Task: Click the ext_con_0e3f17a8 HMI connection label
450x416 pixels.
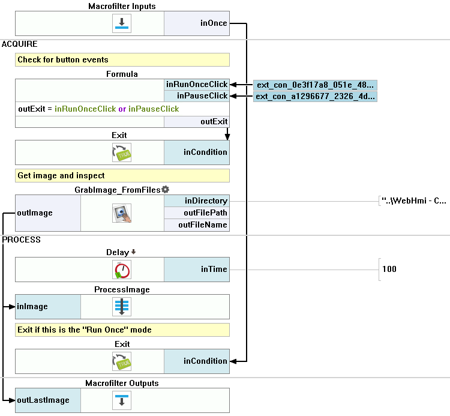Action: [x=315, y=85]
